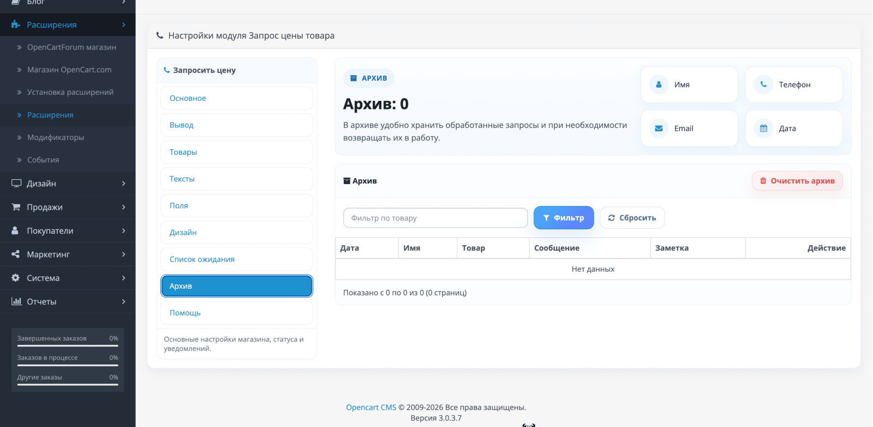This screenshot has height=427, width=873.
Task: Click the envelope icon beside Email
Action: pos(659,129)
